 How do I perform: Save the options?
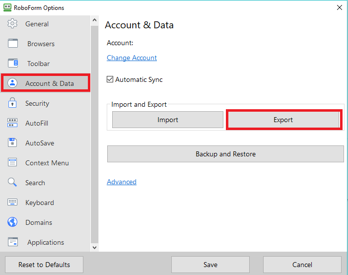[210, 265]
